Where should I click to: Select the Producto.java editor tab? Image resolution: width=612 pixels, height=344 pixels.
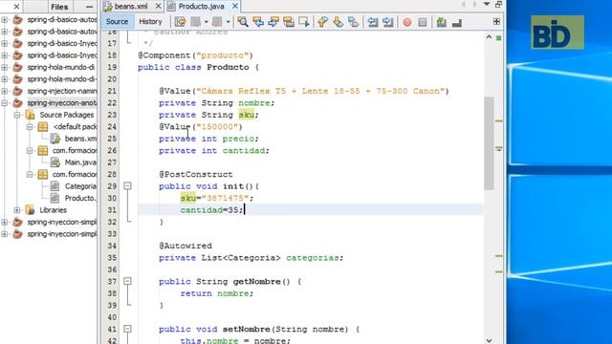pos(201,7)
